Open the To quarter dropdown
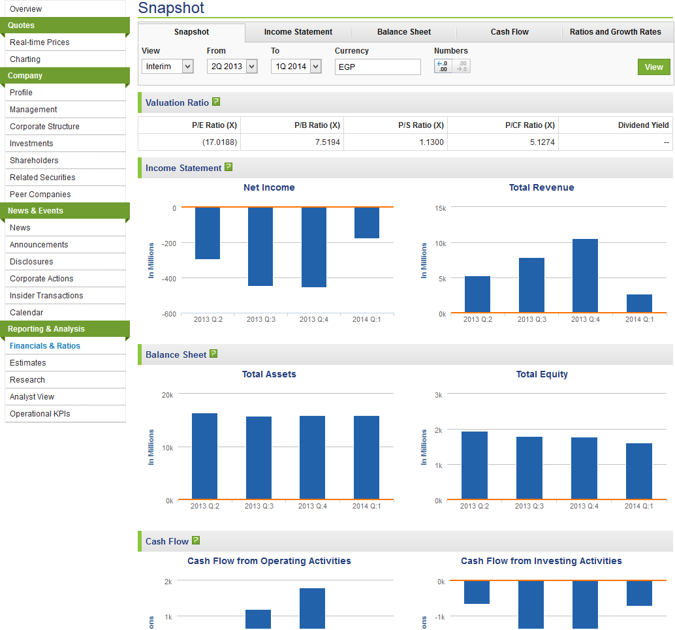Image resolution: width=675 pixels, height=630 pixels. (x=296, y=67)
